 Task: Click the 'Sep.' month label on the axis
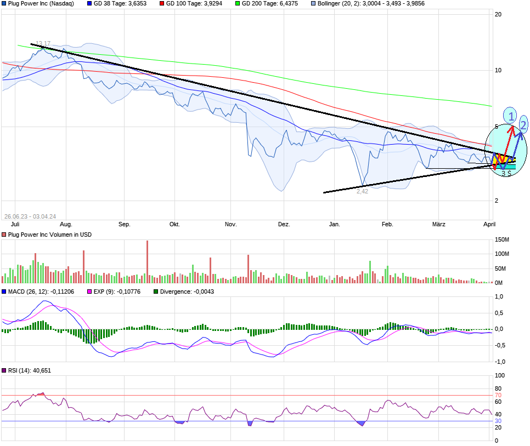point(124,225)
